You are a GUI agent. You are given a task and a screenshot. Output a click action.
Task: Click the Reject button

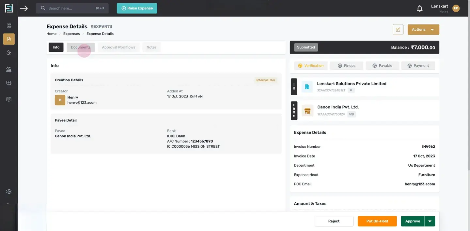[334, 221]
